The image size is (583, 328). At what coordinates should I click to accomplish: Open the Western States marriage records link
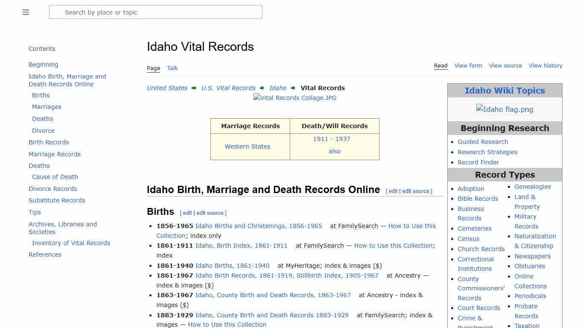(x=248, y=146)
